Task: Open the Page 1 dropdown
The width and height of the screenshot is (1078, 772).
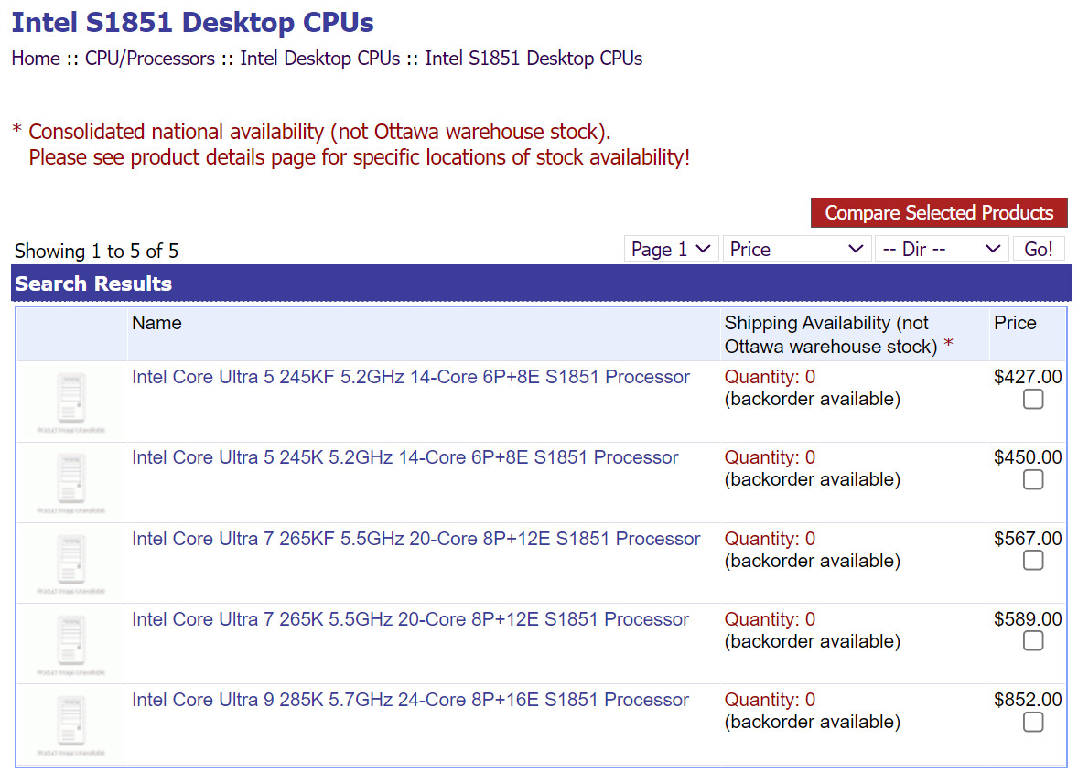Action: 671,249
